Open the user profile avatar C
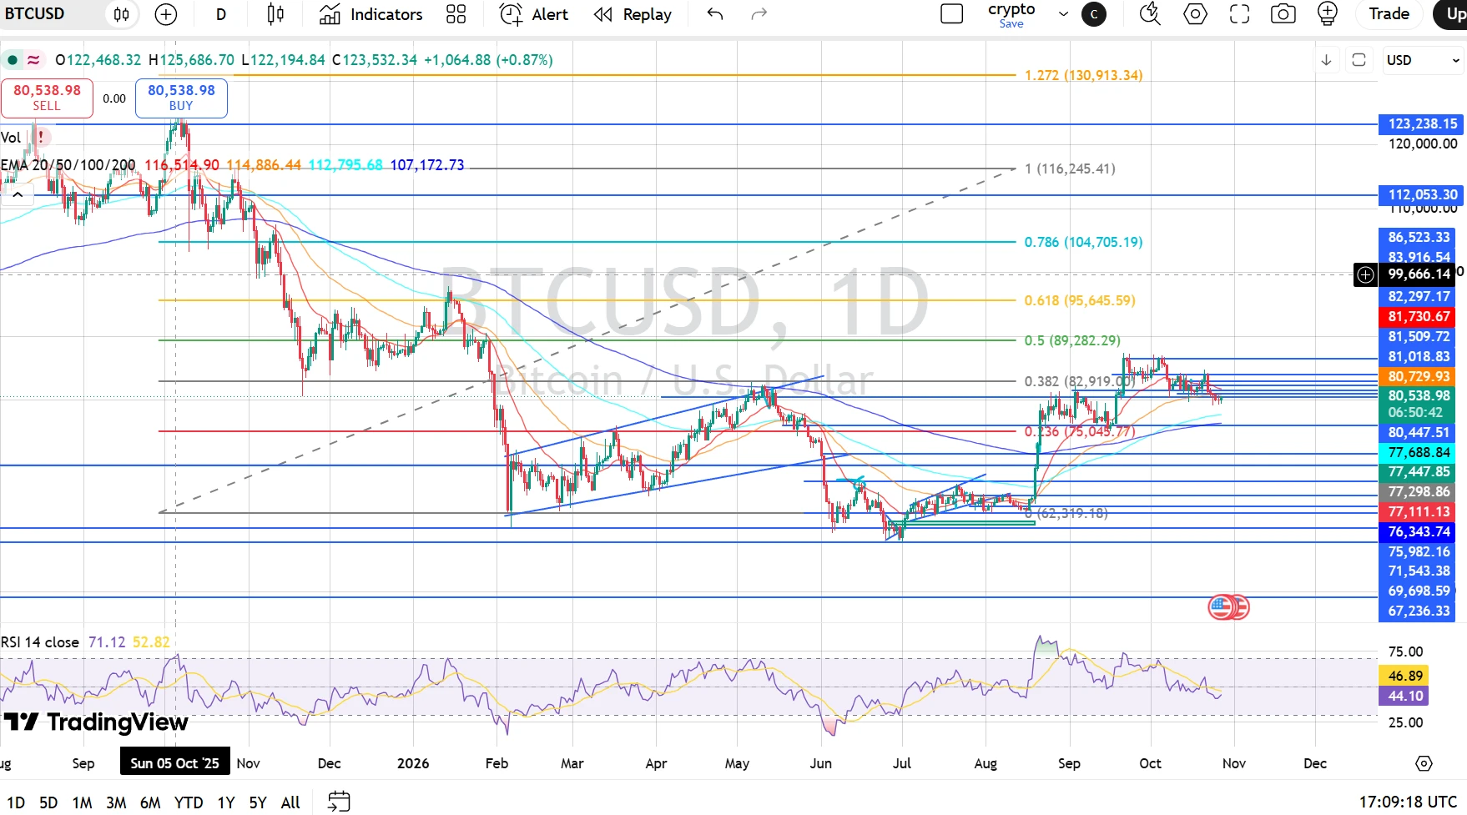This screenshot has width=1467, height=815. click(x=1094, y=14)
